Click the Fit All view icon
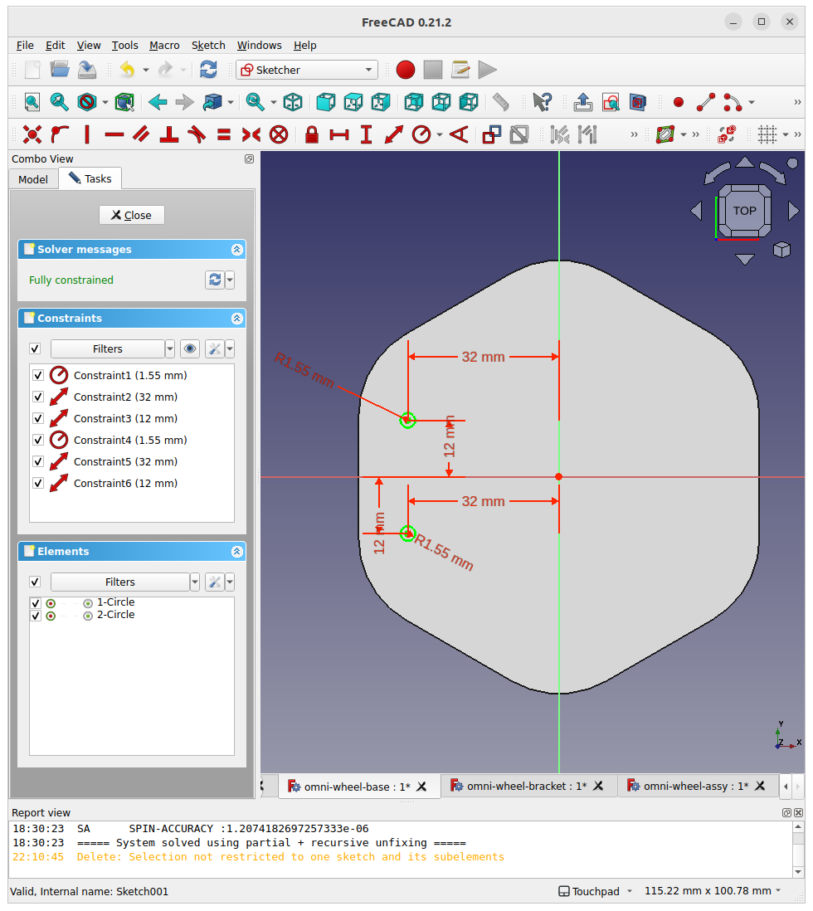813x911 pixels. tap(32, 102)
